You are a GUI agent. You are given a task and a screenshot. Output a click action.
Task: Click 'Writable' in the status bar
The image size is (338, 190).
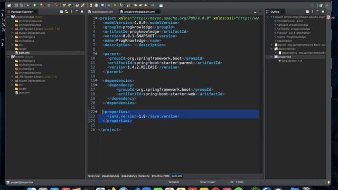[174, 182]
